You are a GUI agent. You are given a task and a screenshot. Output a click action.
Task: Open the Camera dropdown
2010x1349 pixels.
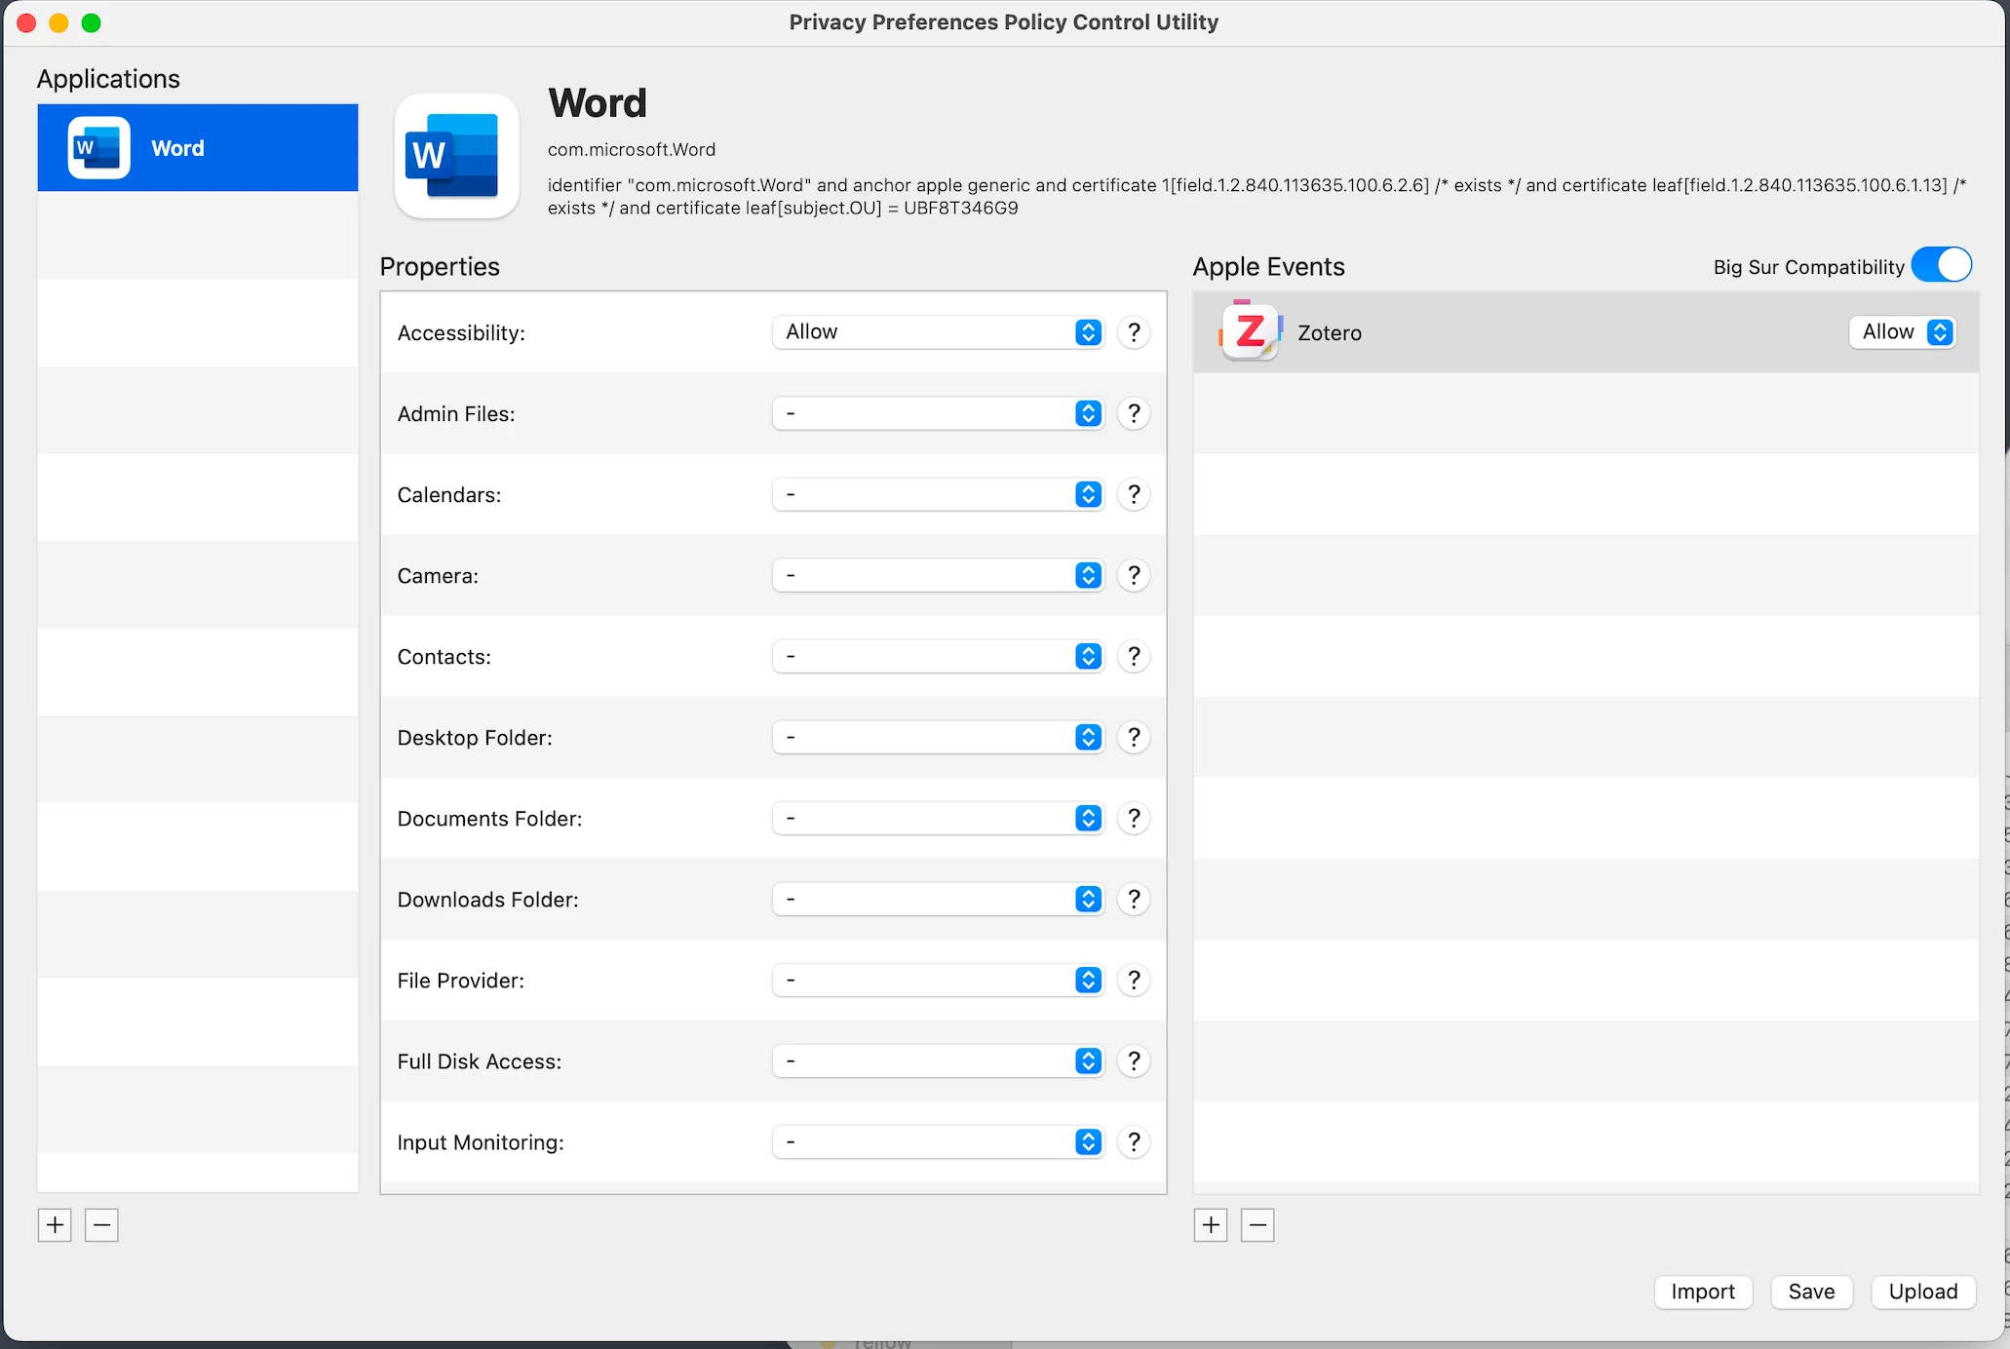(939, 575)
